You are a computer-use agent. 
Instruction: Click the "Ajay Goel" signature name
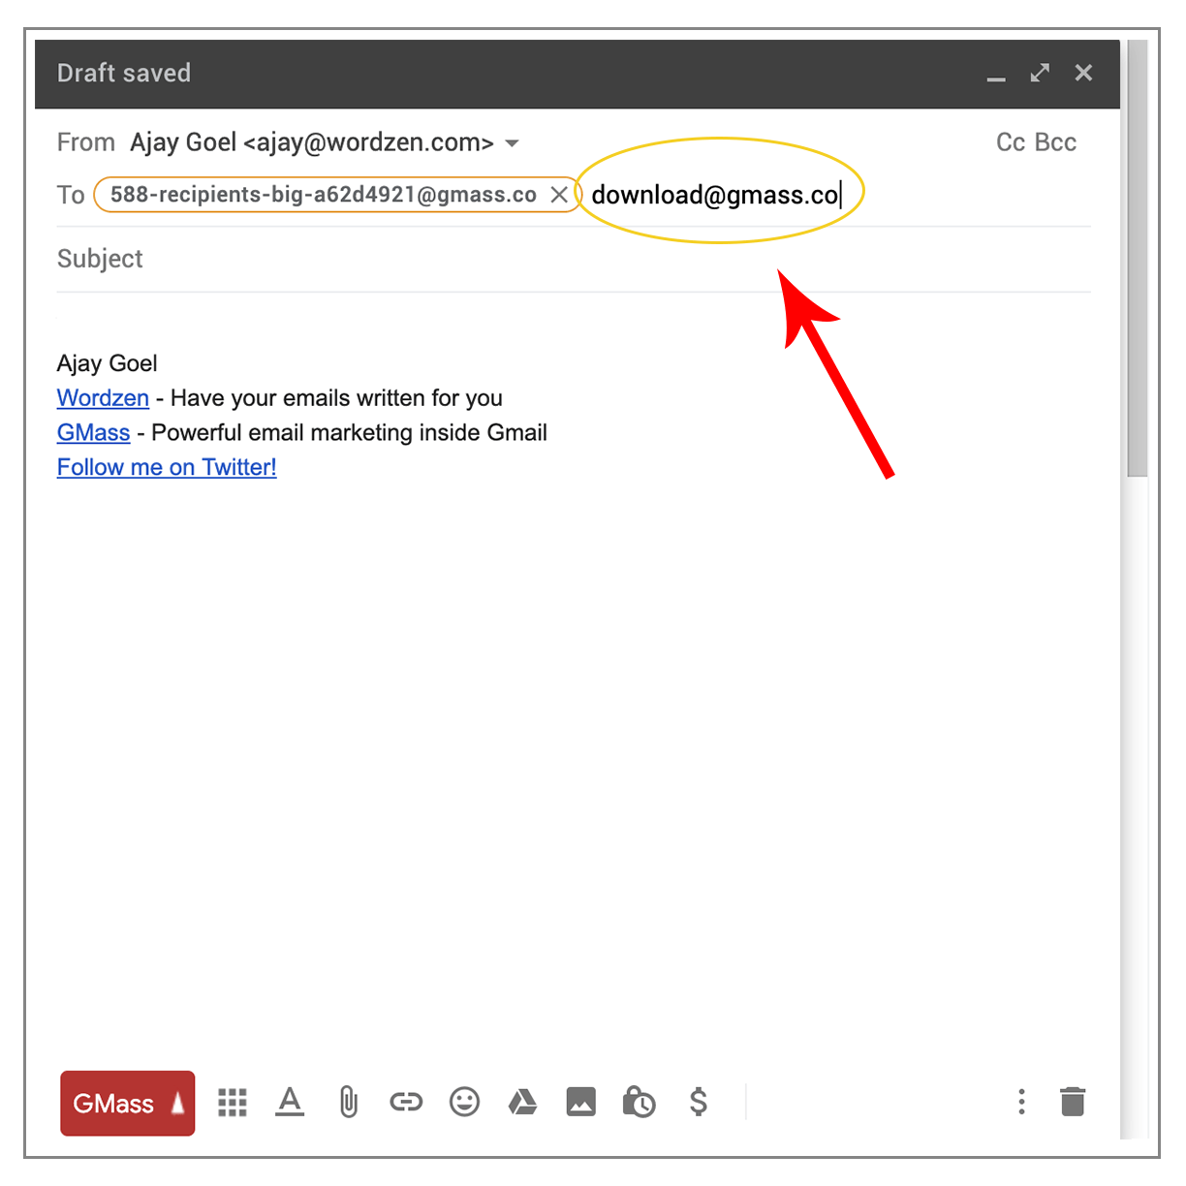[107, 363]
